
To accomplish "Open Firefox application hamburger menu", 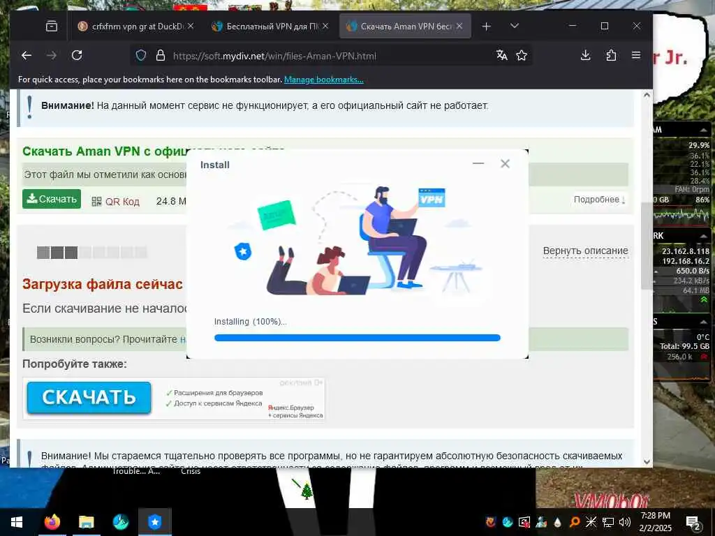I will point(636,56).
